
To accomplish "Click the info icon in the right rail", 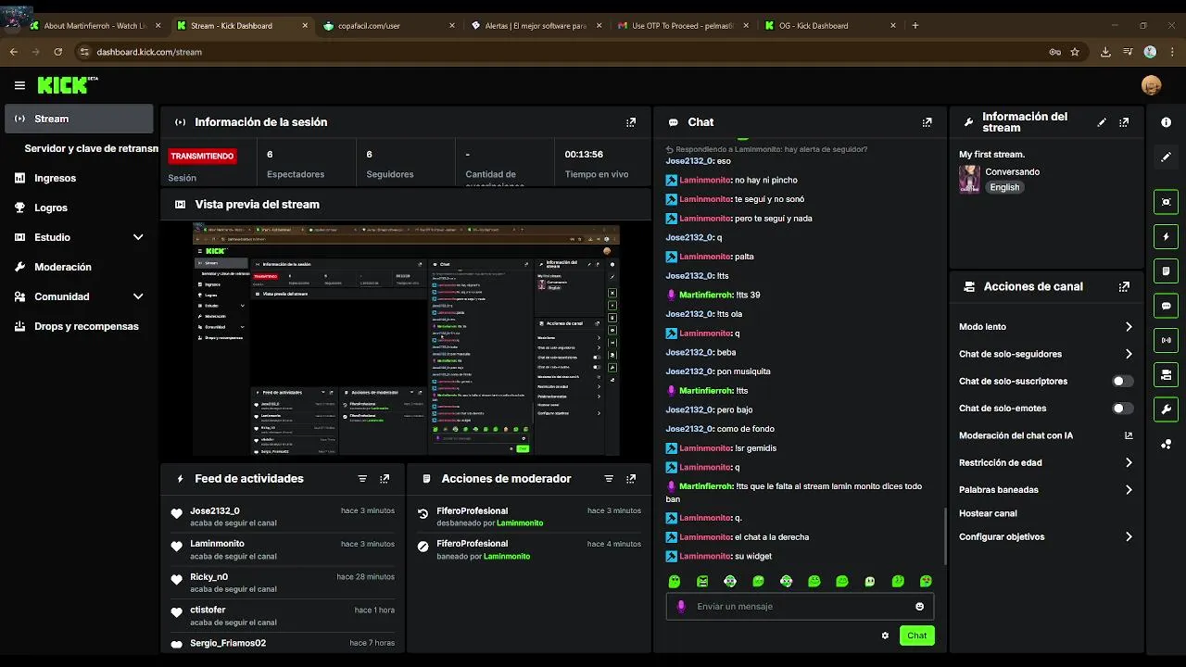I will coord(1166,122).
